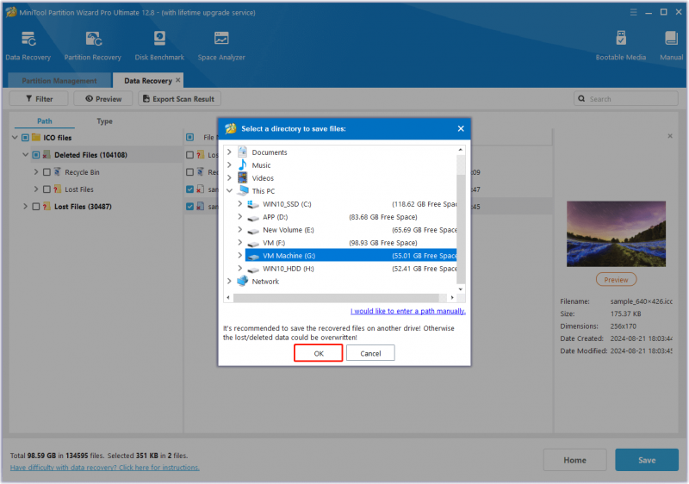Switch to the Type view tab
Image resolution: width=689 pixels, height=484 pixels.
point(104,121)
